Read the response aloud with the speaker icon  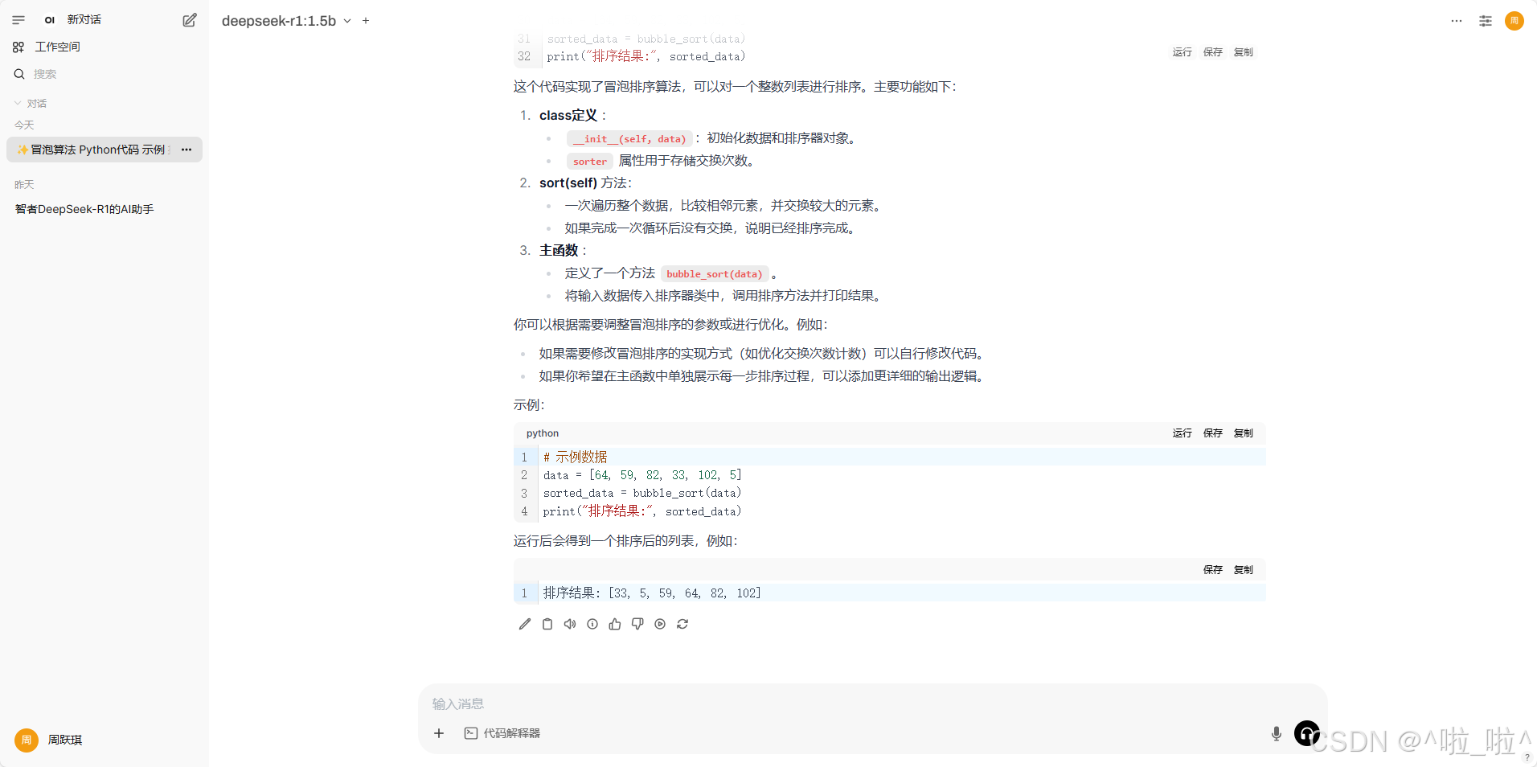[x=570, y=624]
